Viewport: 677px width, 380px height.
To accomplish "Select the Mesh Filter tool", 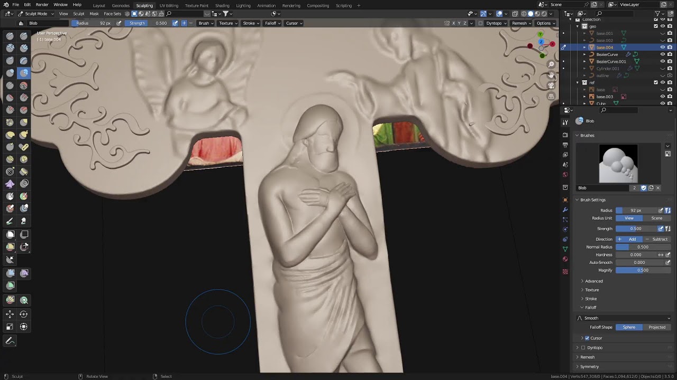I will (10, 273).
